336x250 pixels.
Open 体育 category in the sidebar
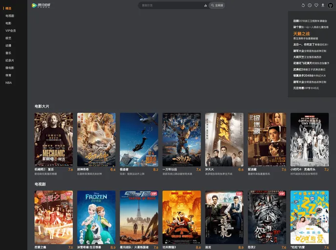tap(8, 75)
